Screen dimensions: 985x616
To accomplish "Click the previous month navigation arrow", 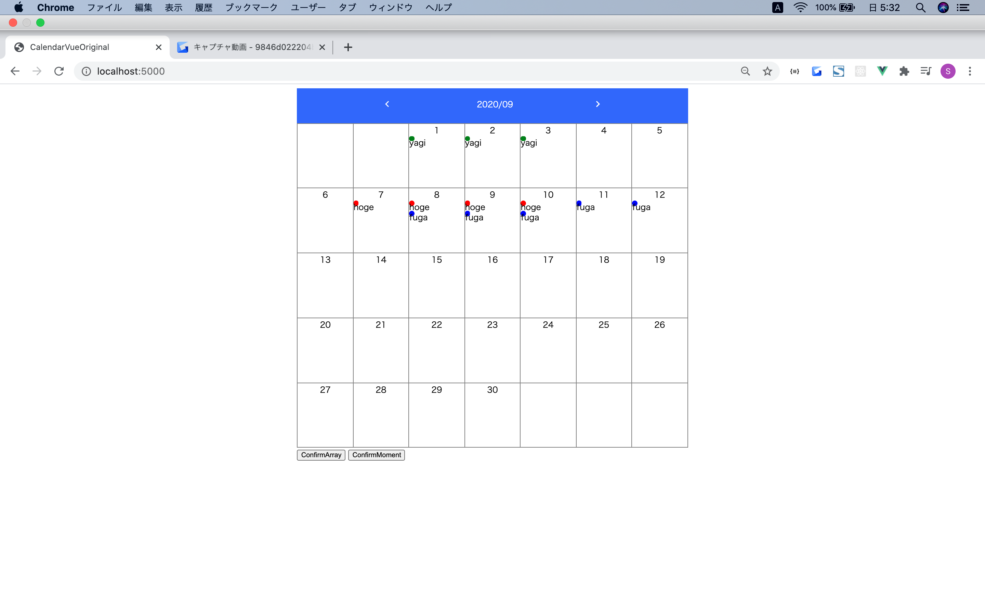I will pos(388,105).
